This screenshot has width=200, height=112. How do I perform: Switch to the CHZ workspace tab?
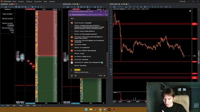pyautogui.click(x=7, y=106)
